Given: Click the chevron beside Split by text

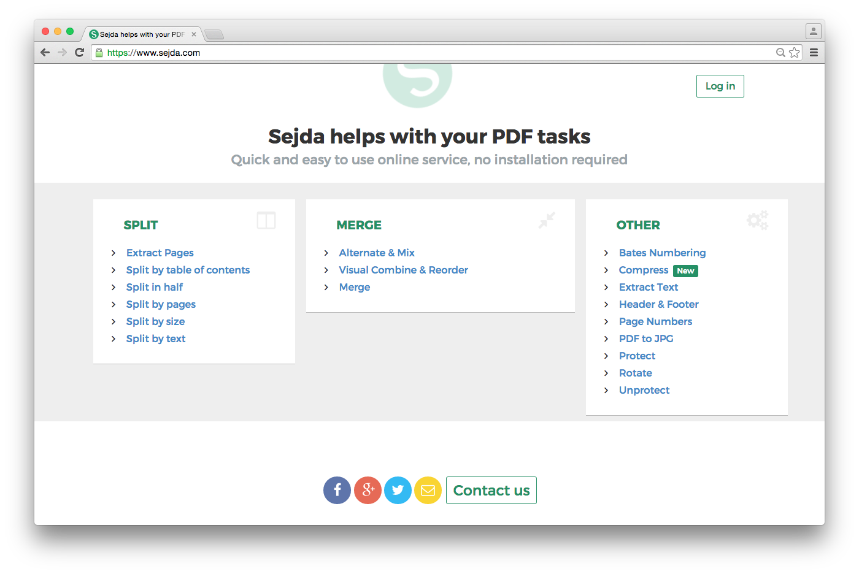Looking at the screenshot, I should coord(114,339).
